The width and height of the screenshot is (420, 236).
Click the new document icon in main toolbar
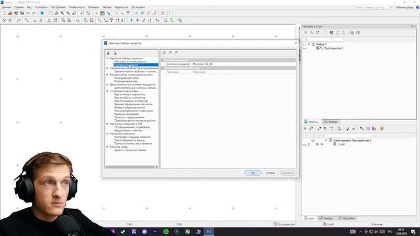coord(5,13)
